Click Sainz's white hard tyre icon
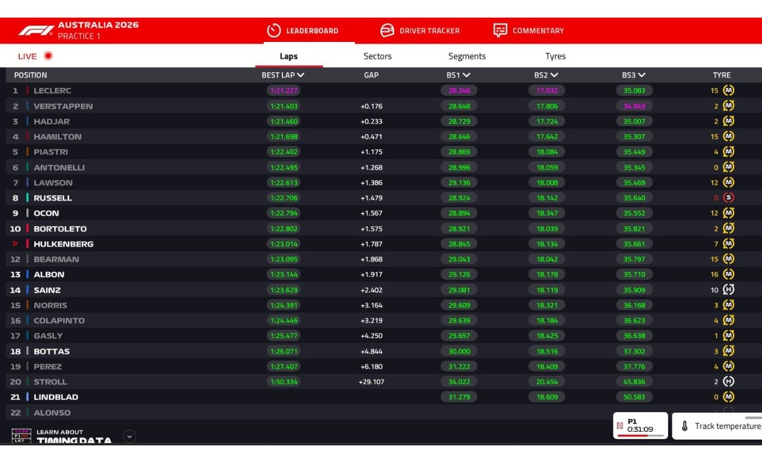This screenshot has width=762, height=463. (x=728, y=290)
